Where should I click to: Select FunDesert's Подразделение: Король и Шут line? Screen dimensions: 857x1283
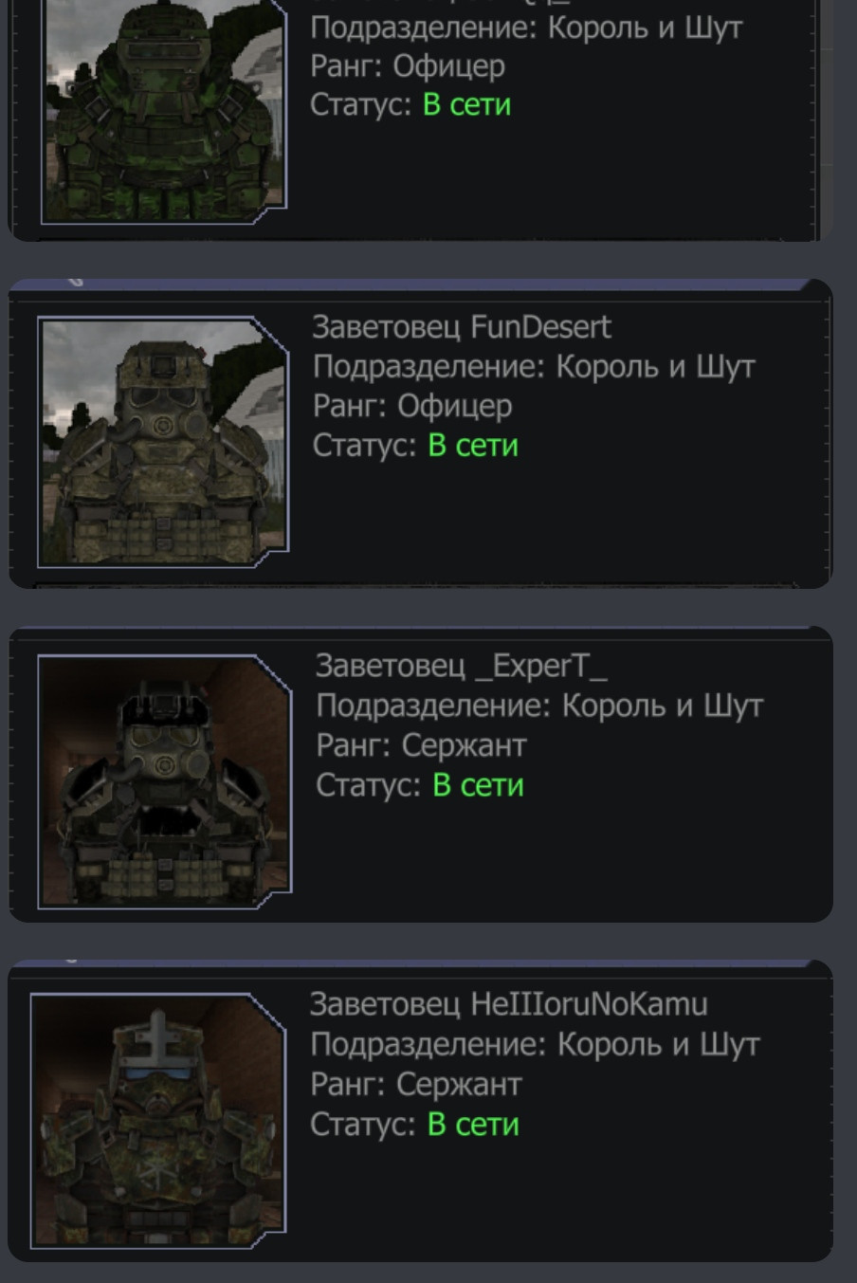coord(534,366)
